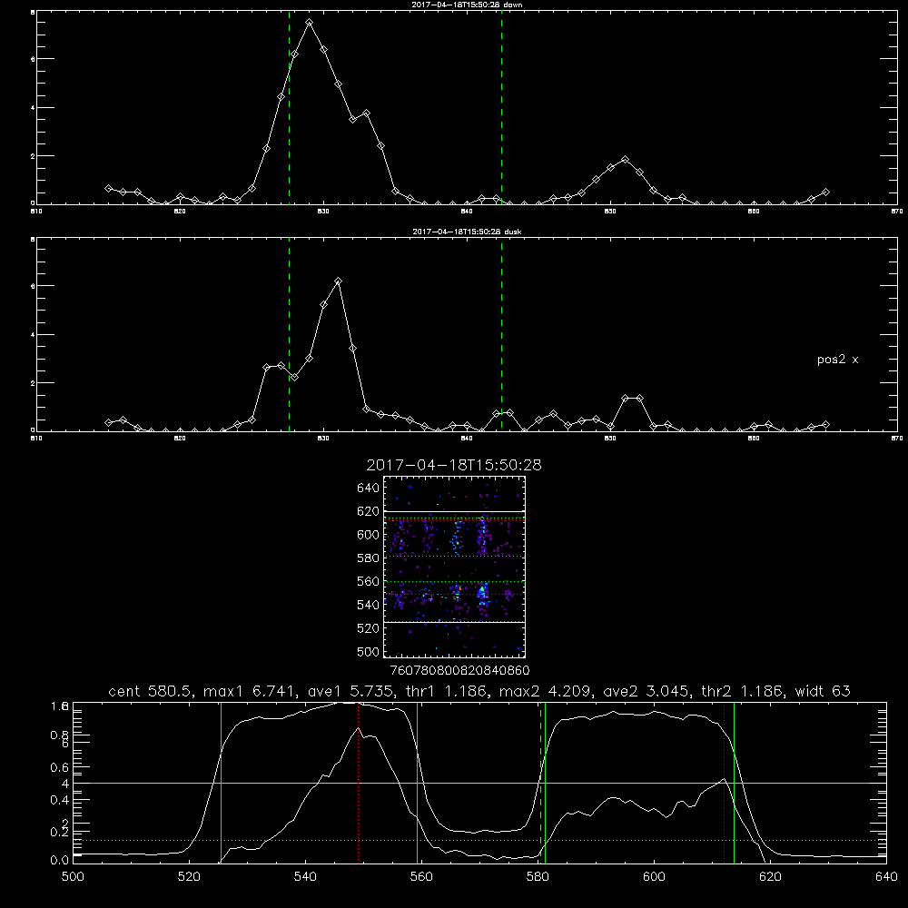
Task: Click the heatmap x-axis tick labels row
Action: click(459, 671)
